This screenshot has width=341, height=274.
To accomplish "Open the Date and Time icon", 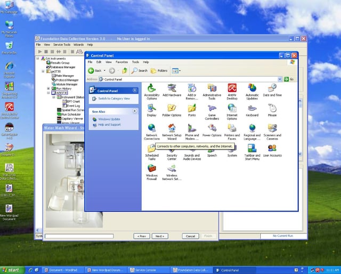I will click(272, 90).
